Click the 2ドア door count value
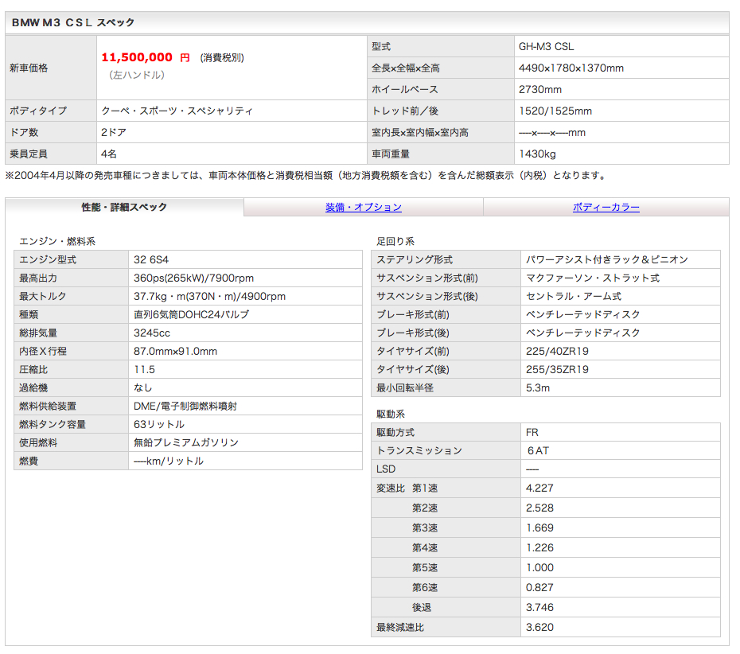Image resolution: width=740 pixels, height=654 pixels. point(114,132)
